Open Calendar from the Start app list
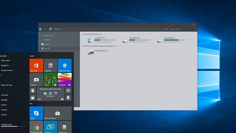 coord(4,100)
